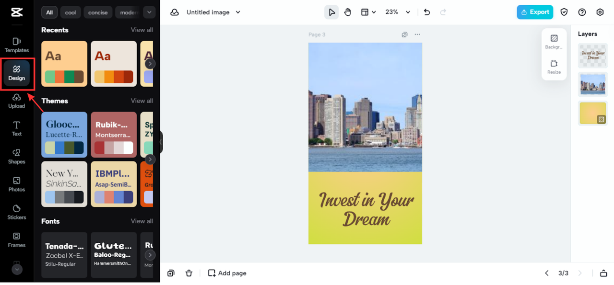This screenshot has width=614, height=285.
Task: Open the layout view dropdown
Action: point(368,12)
